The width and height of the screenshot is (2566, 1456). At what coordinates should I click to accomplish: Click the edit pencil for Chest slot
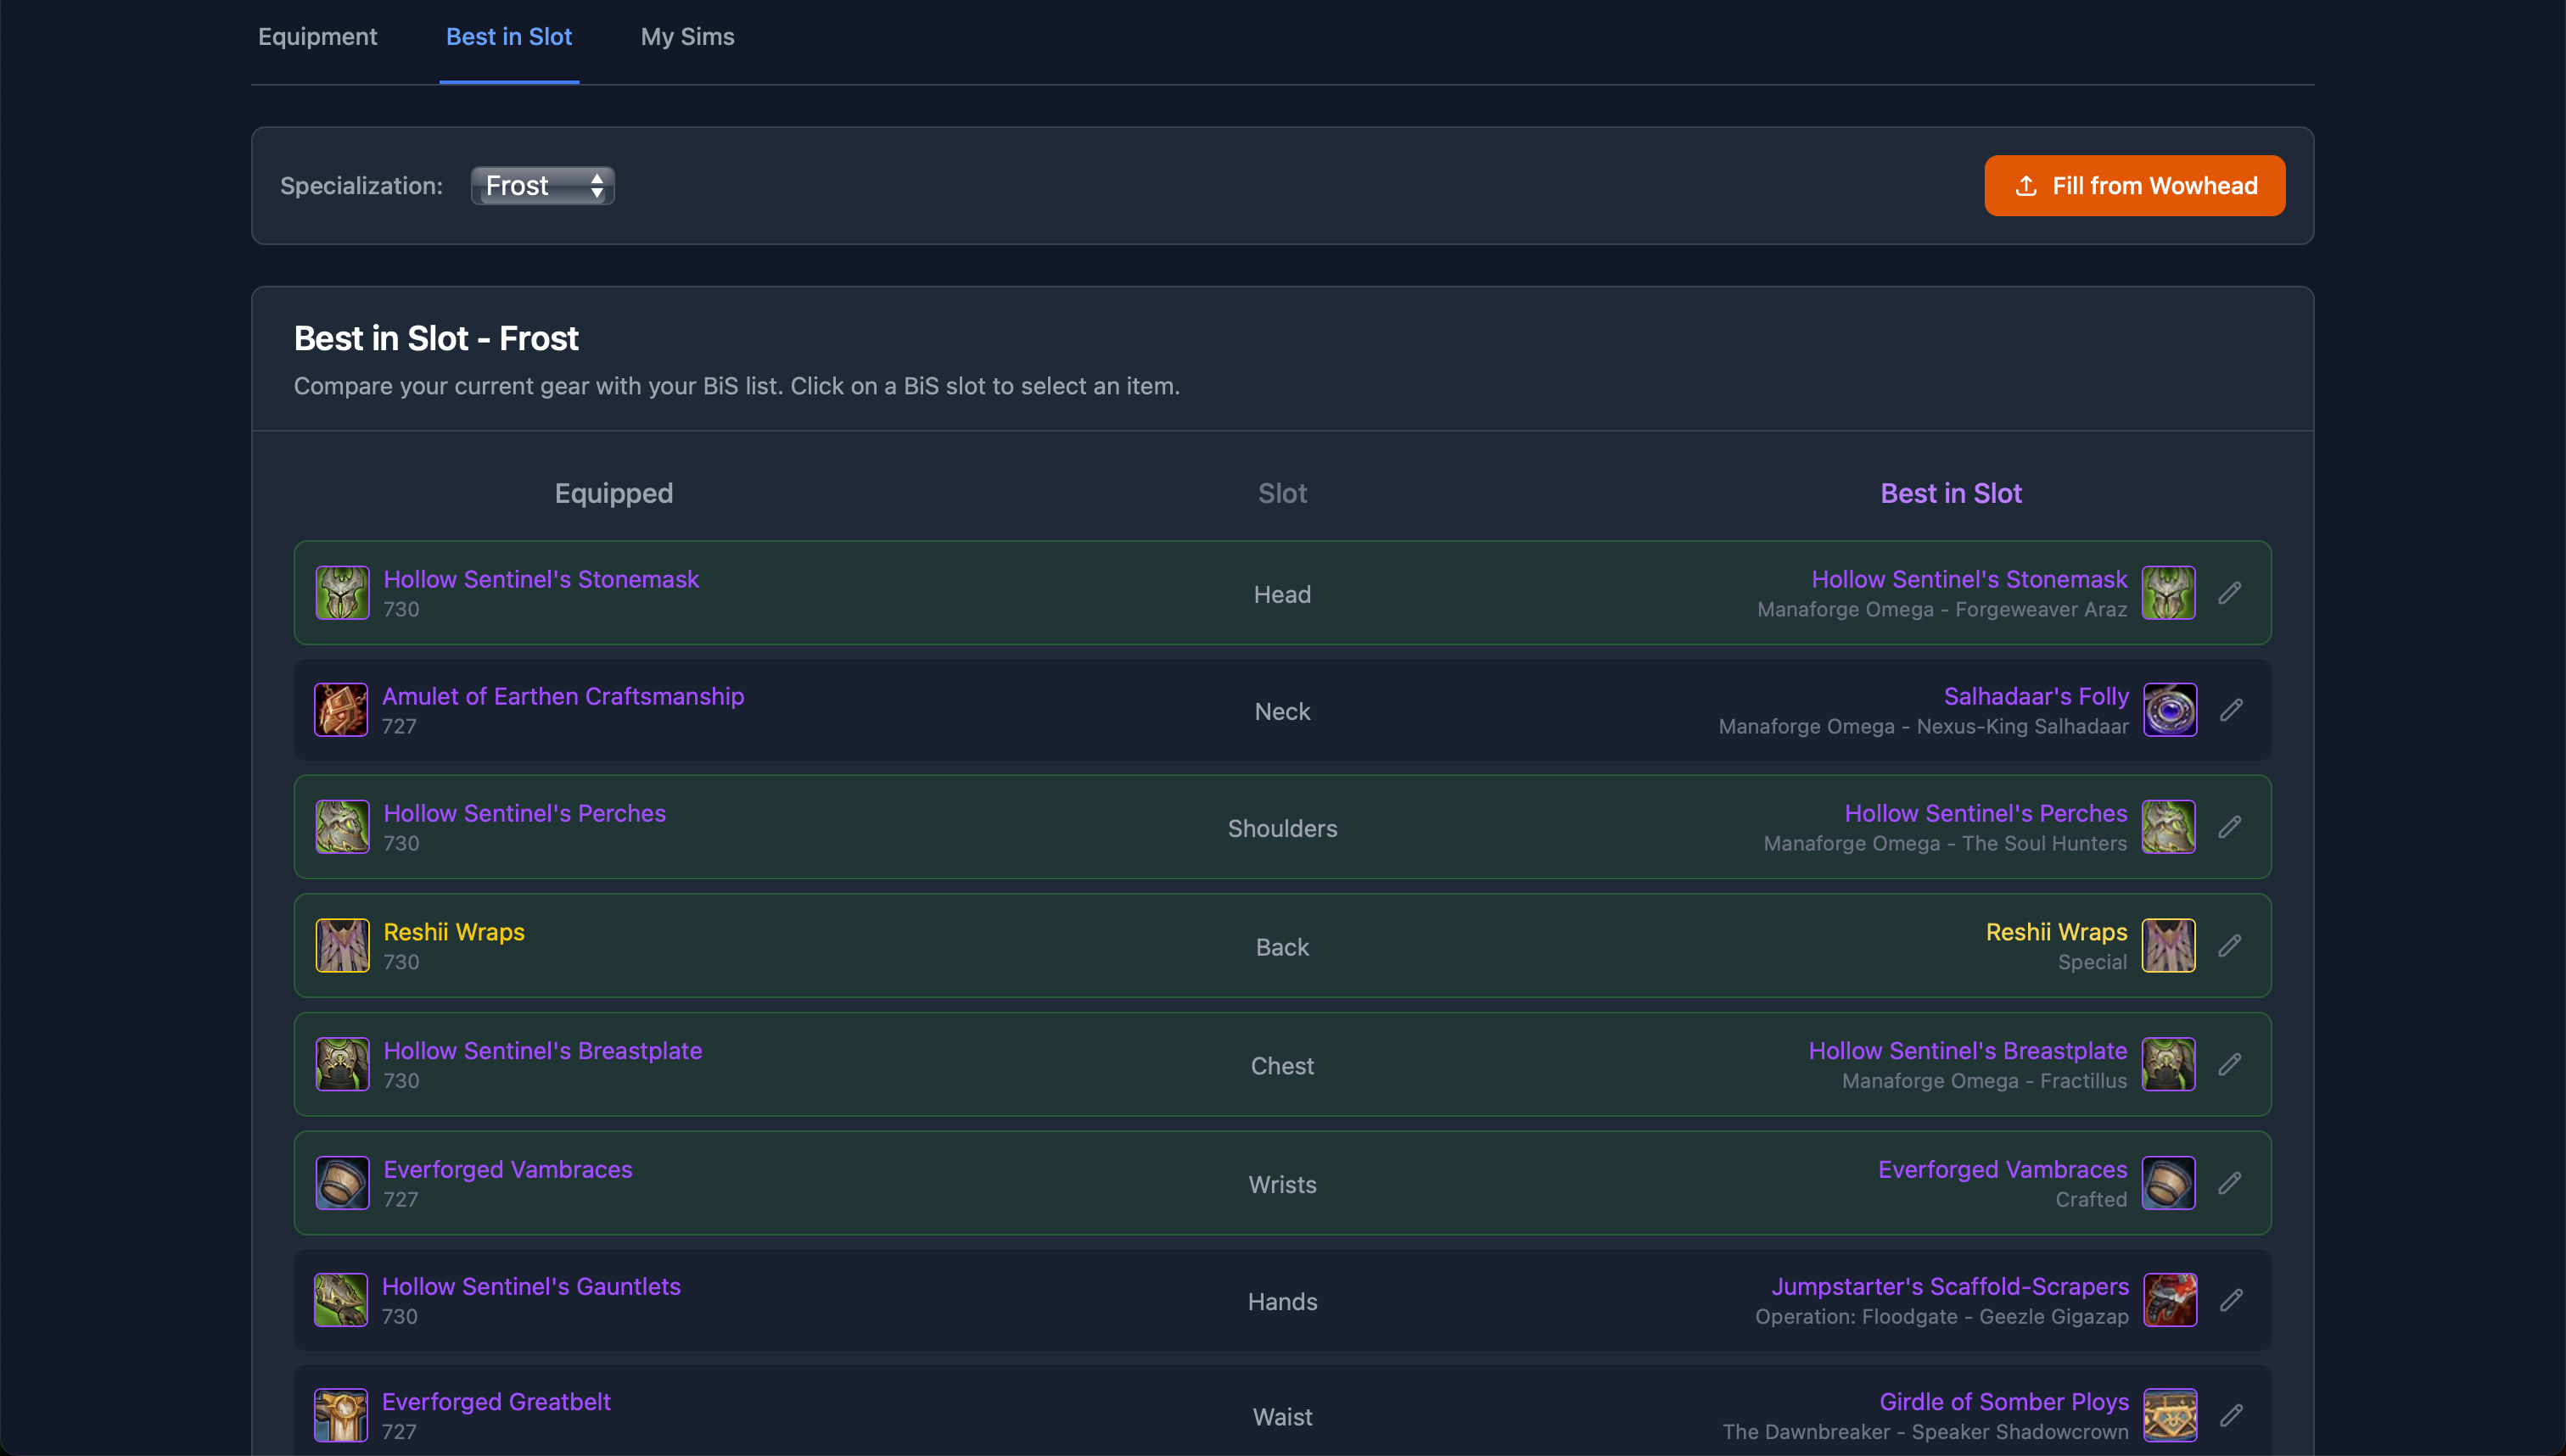[2229, 1064]
